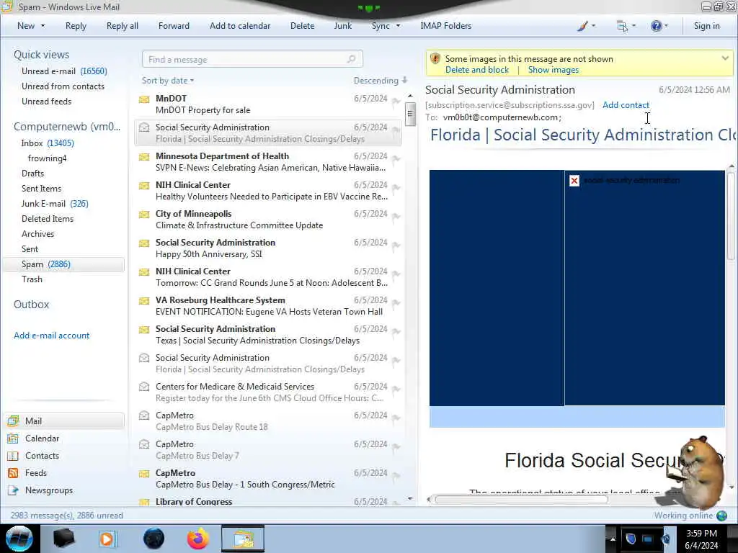Toggle the descending sort order arrow
Image resolution: width=738 pixels, height=553 pixels.
pyautogui.click(x=405, y=81)
